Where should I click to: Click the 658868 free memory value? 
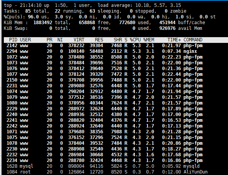87,23
